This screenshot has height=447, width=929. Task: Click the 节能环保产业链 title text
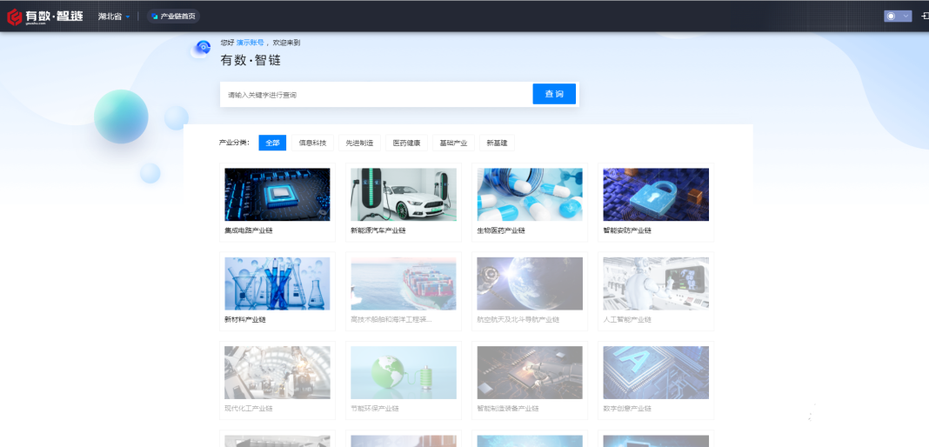pyautogui.click(x=375, y=409)
